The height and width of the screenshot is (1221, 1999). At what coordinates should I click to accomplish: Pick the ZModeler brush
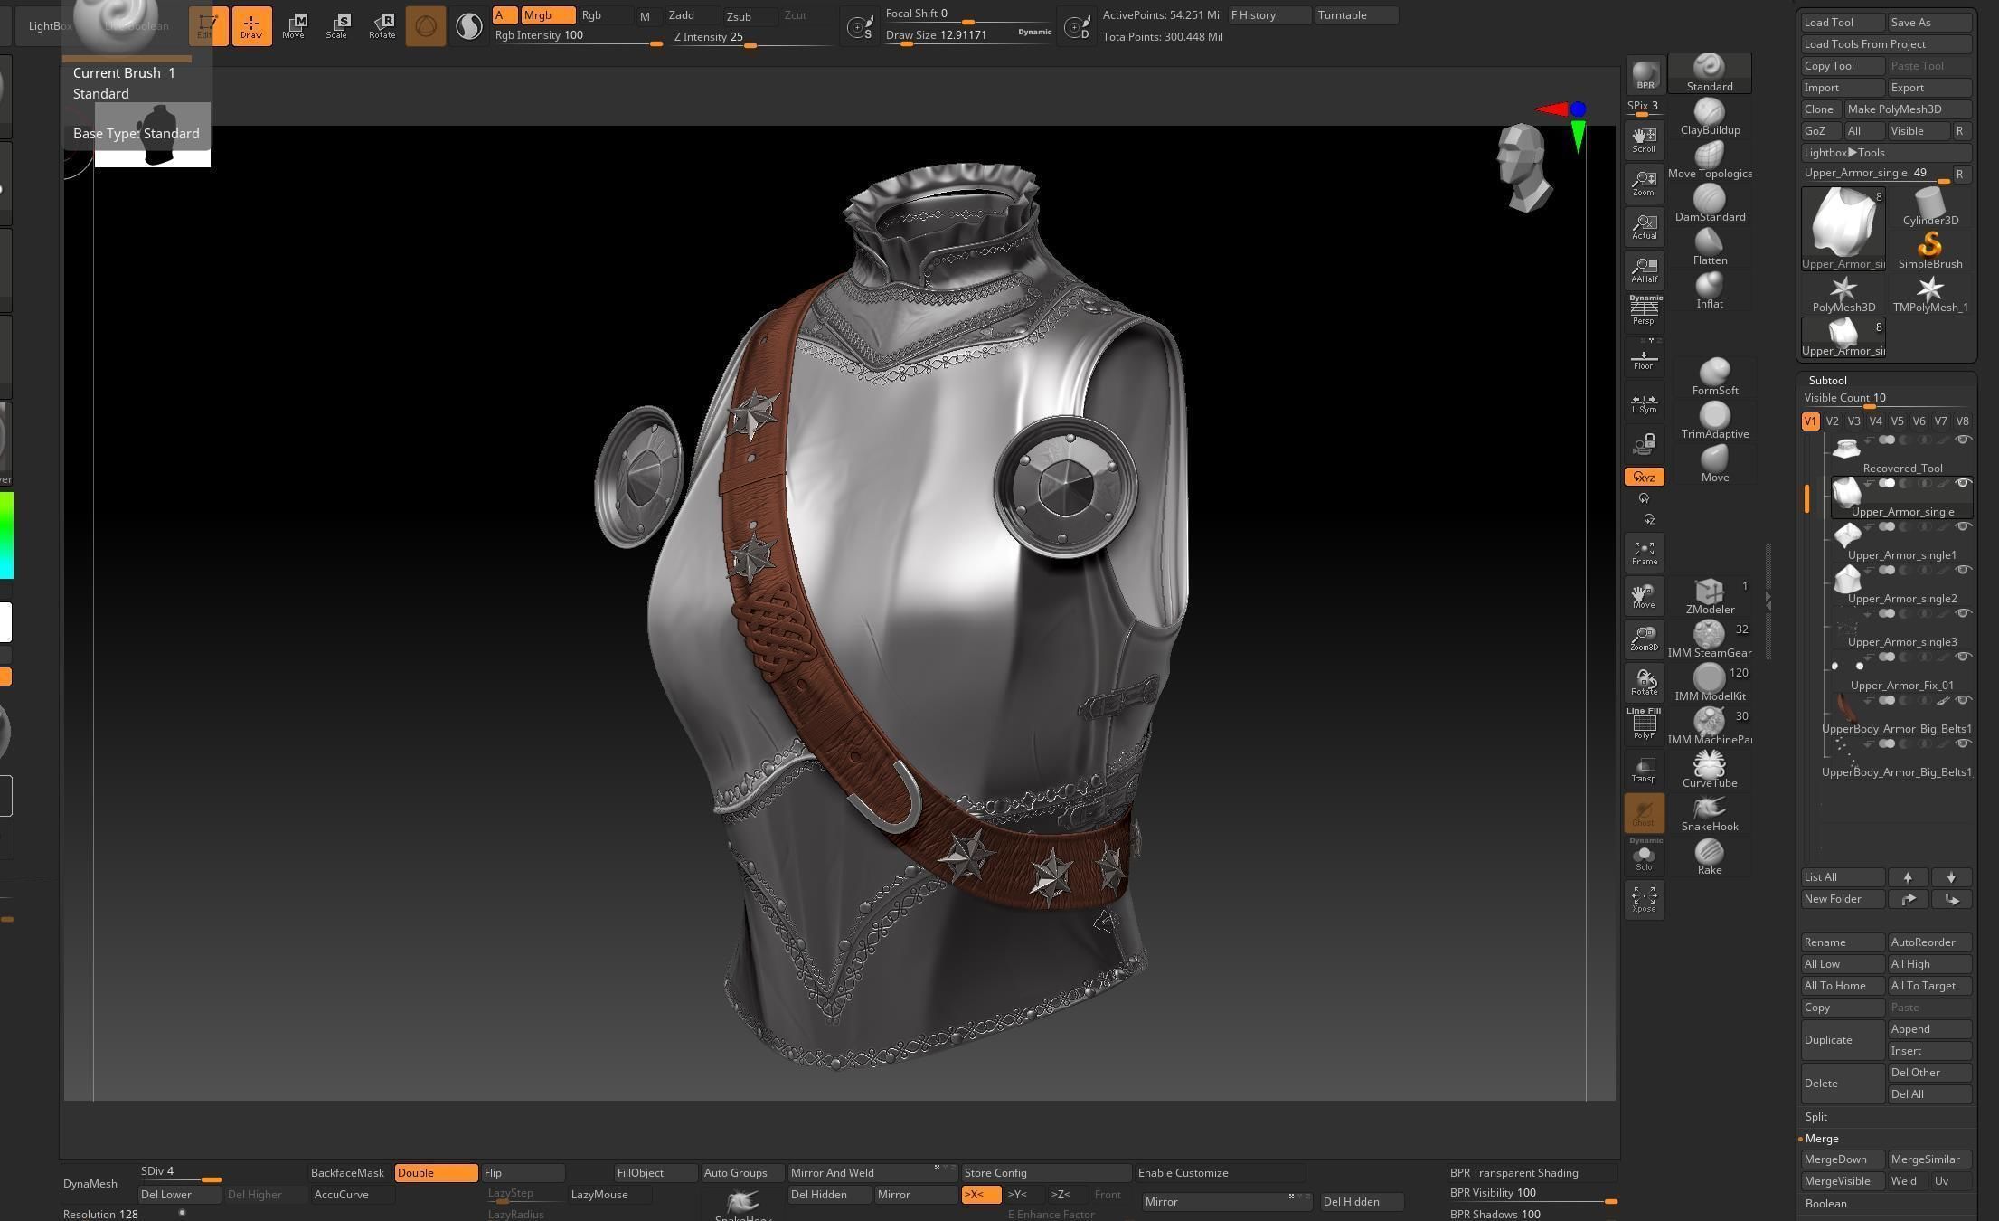point(1710,597)
